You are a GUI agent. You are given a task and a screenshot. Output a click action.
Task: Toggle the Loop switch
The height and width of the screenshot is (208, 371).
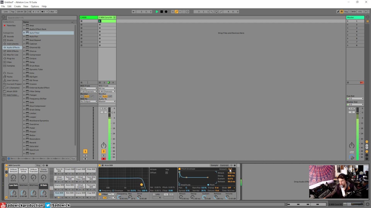click(x=216, y=12)
